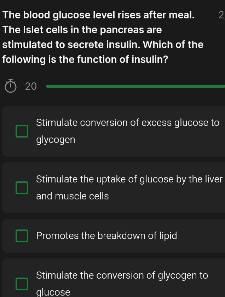Tap the green checkbox square beside the first answer
Screen dimensions: 225x297
click(x=22, y=131)
